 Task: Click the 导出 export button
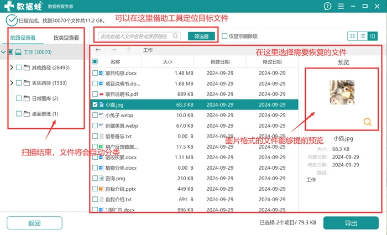(x=351, y=223)
